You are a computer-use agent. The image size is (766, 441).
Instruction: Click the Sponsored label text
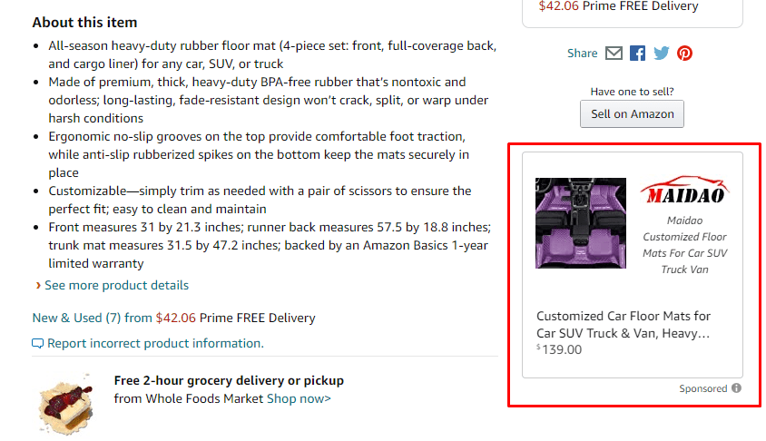703,388
